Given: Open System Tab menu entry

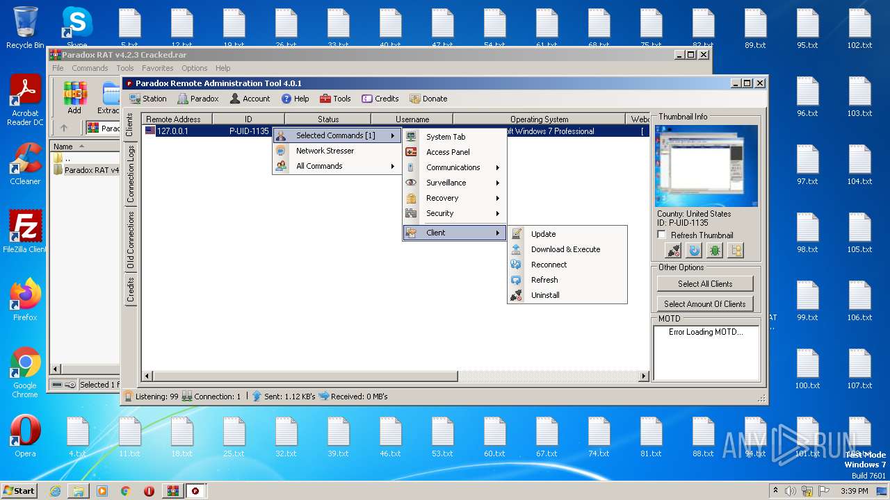Looking at the screenshot, I should coord(454,137).
